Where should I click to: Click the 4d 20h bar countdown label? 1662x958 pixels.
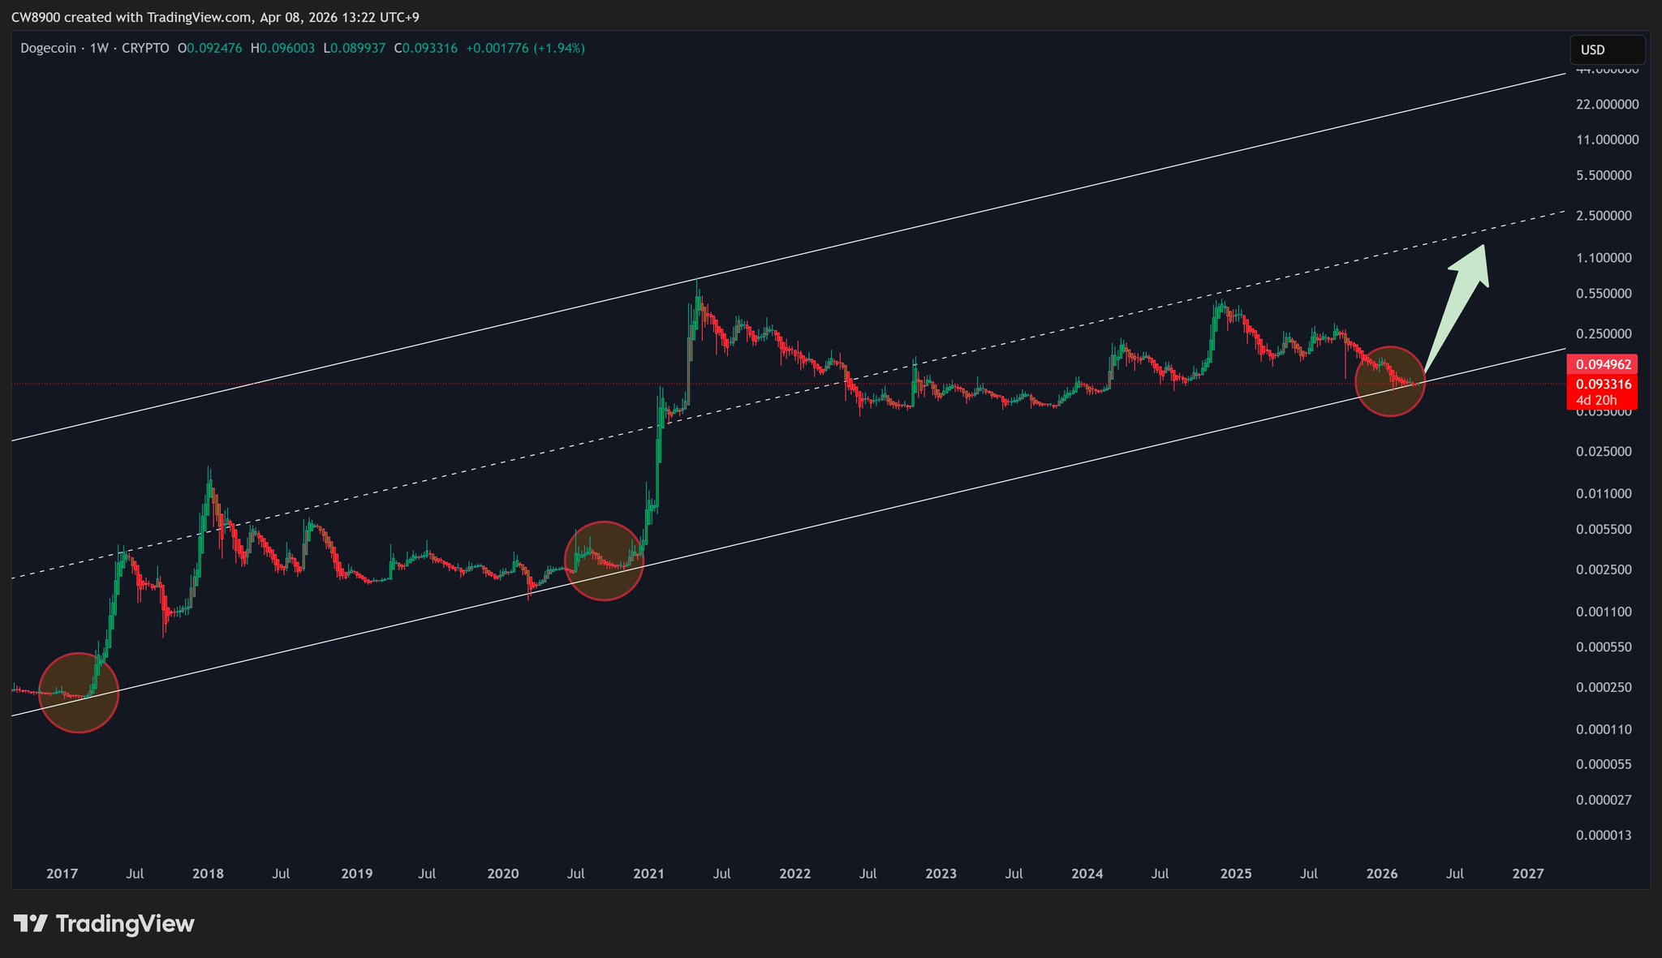[1596, 400]
